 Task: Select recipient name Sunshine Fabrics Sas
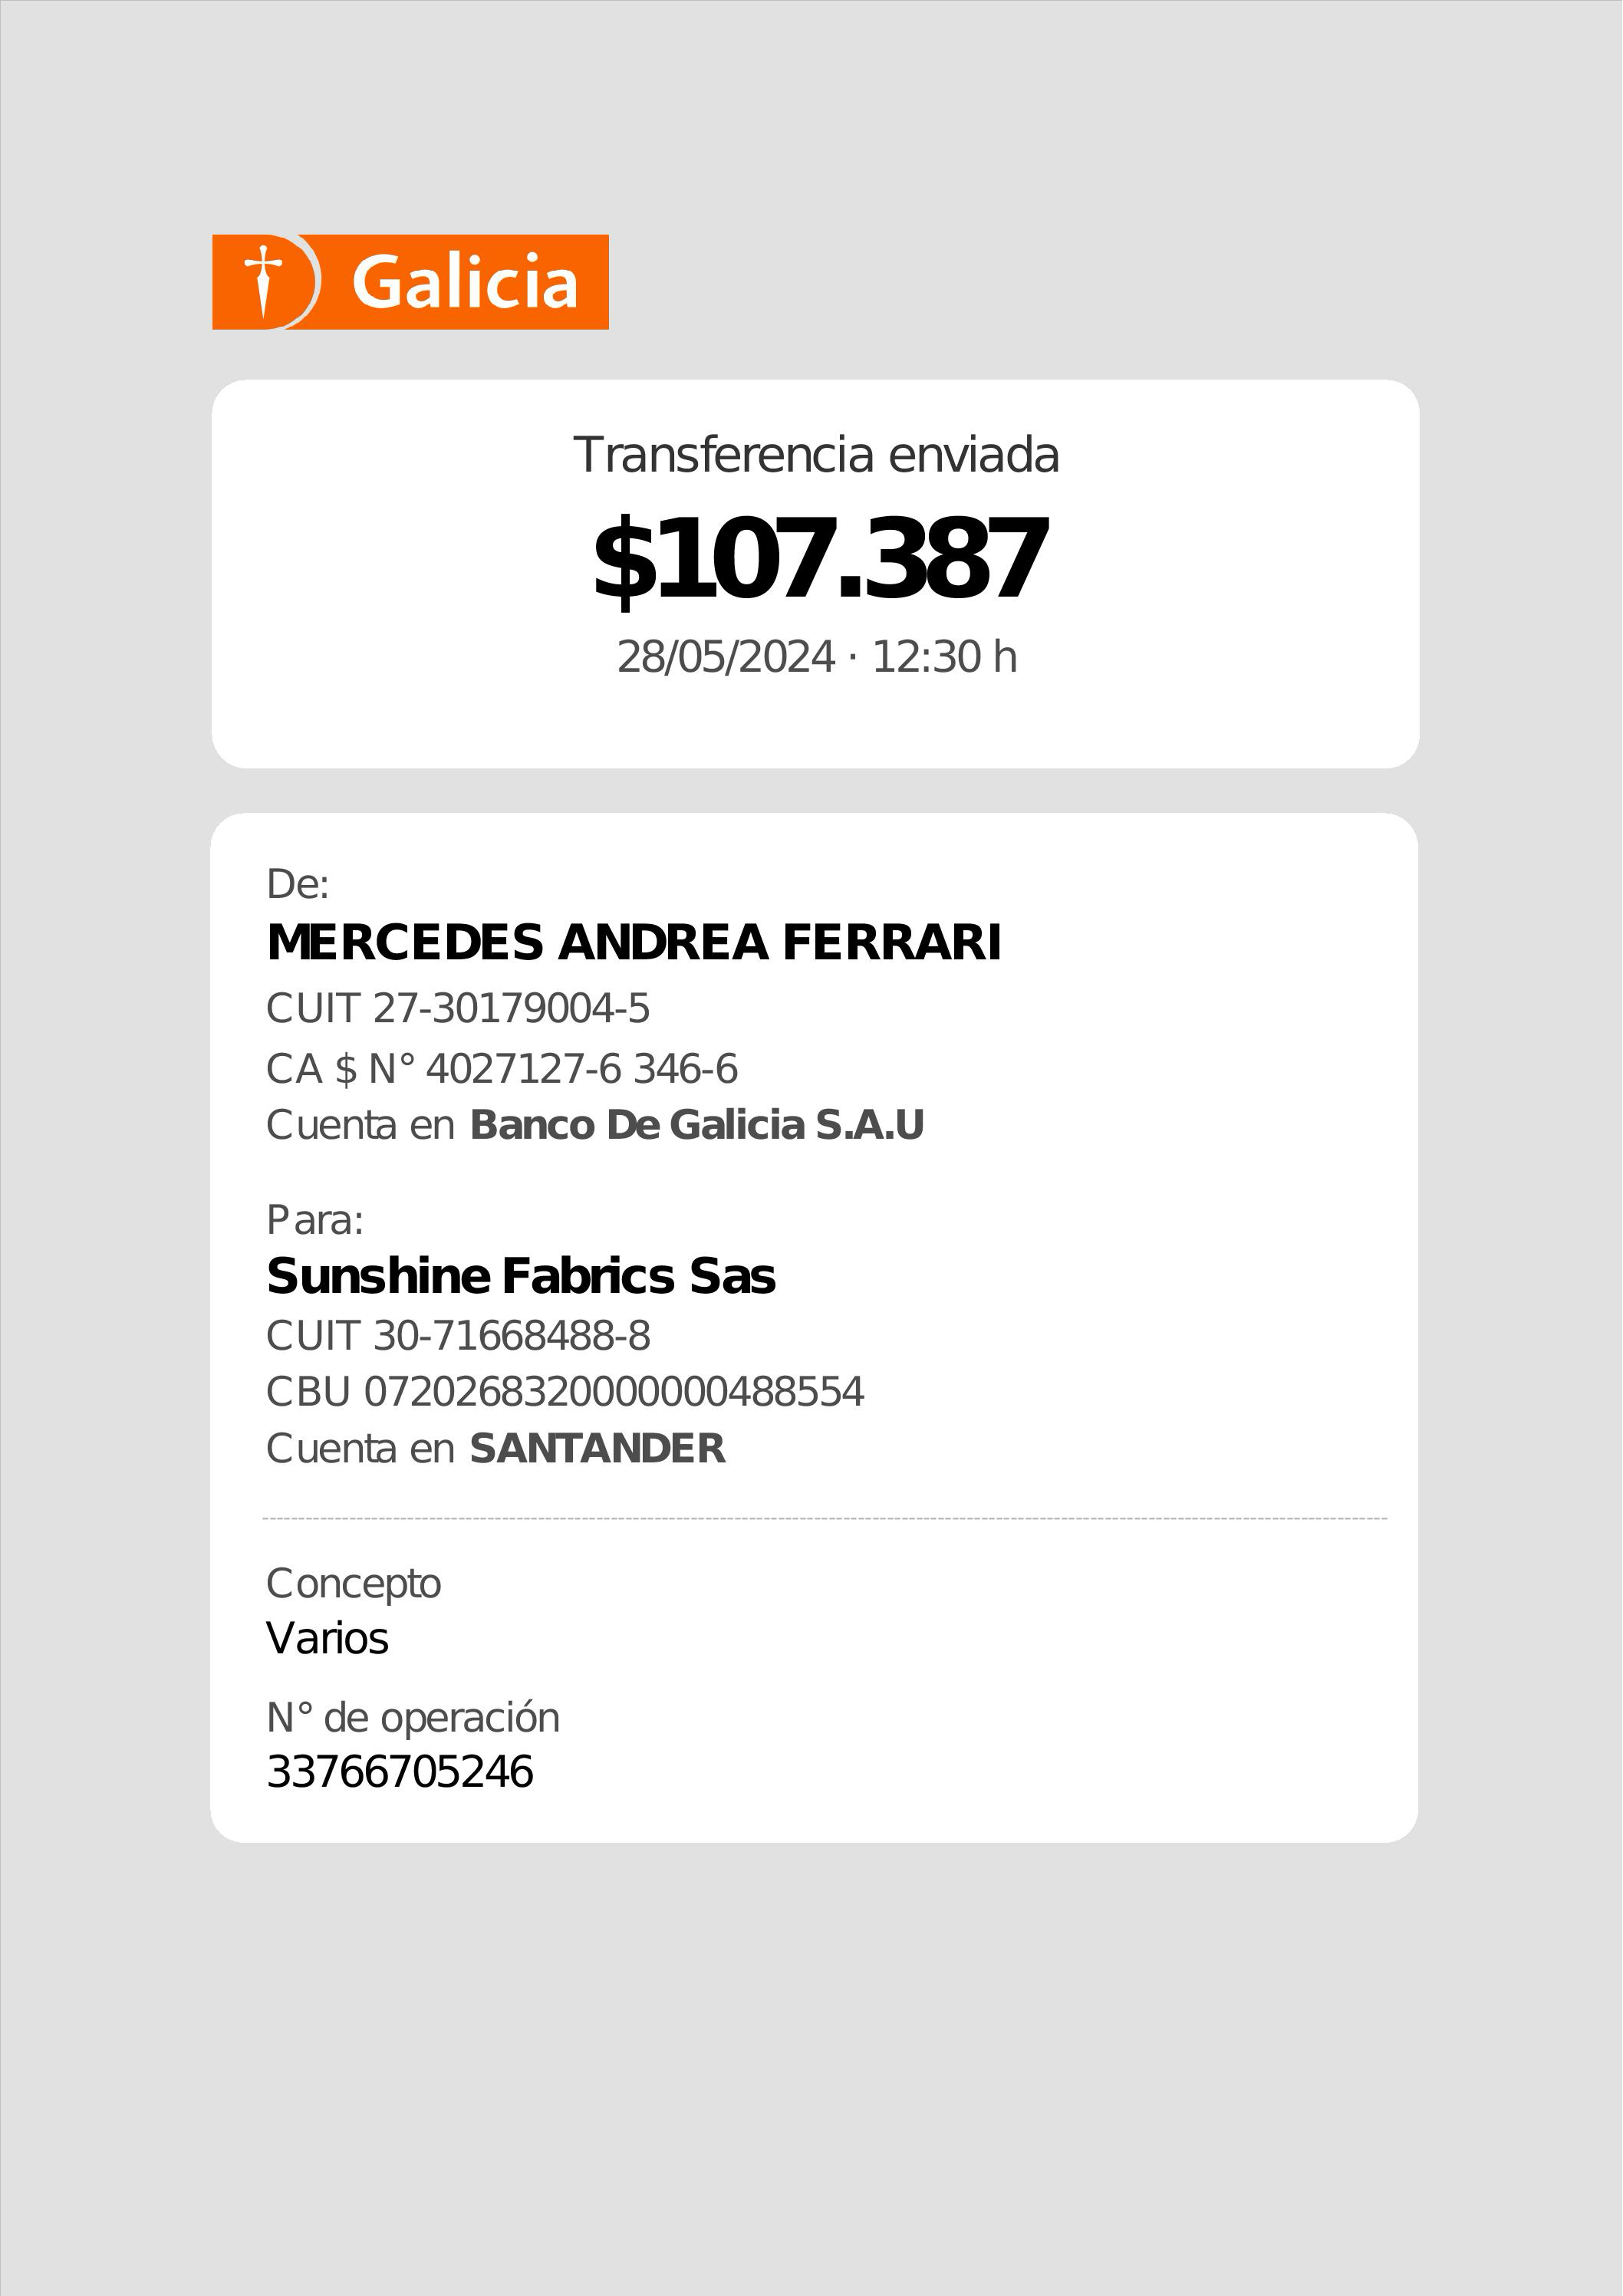tap(520, 1276)
